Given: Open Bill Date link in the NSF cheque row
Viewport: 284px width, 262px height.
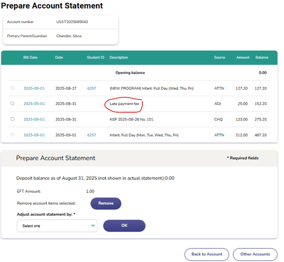Looking at the screenshot, I should point(34,119).
